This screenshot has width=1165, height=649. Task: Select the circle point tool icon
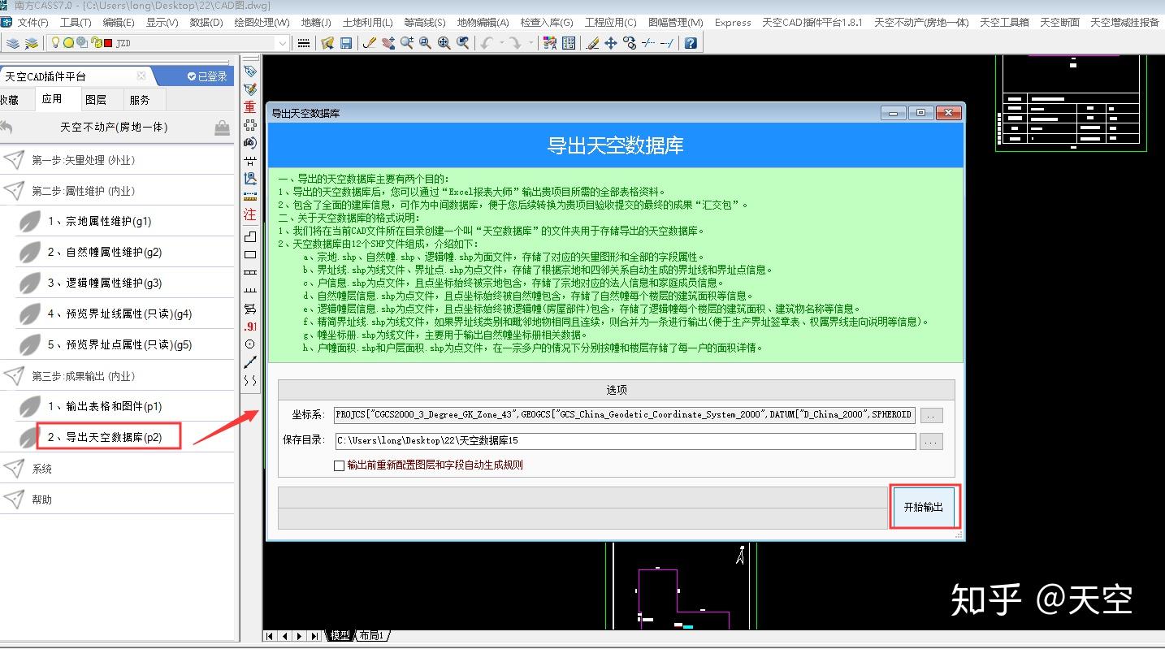click(x=250, y=344)
